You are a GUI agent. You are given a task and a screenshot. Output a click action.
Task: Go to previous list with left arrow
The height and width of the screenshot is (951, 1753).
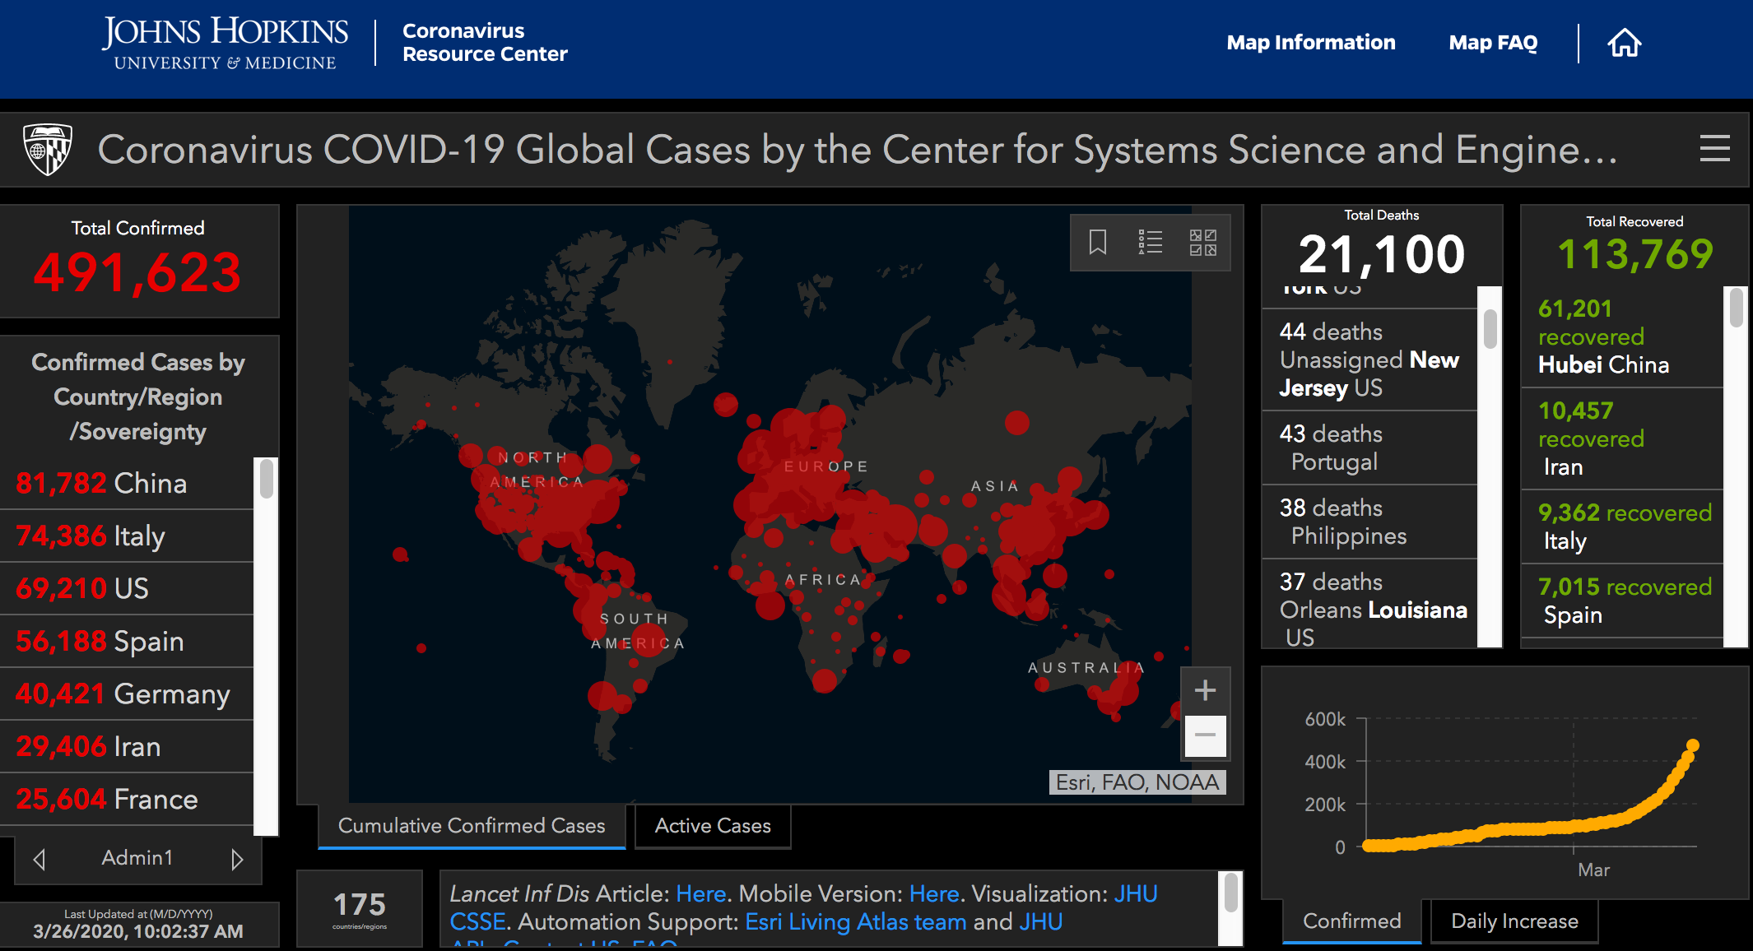39,859
